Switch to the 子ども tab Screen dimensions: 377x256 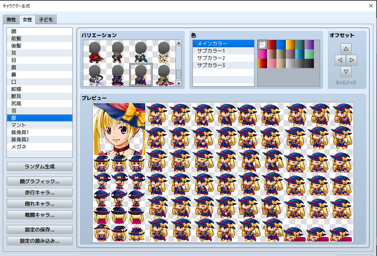pyautogui.click(x=45, y=20)
